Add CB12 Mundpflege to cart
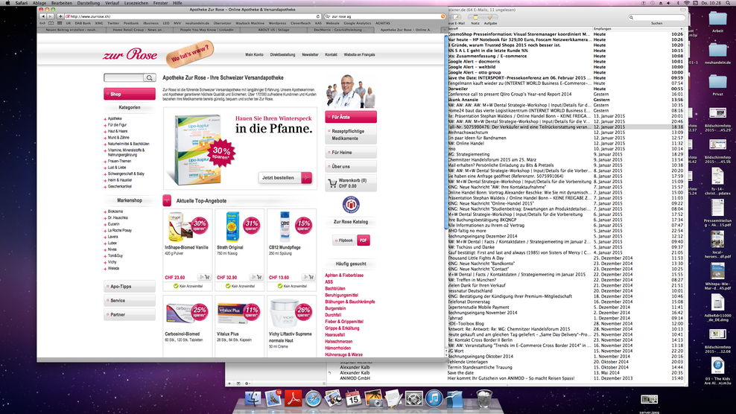 [x=308, y=278]
